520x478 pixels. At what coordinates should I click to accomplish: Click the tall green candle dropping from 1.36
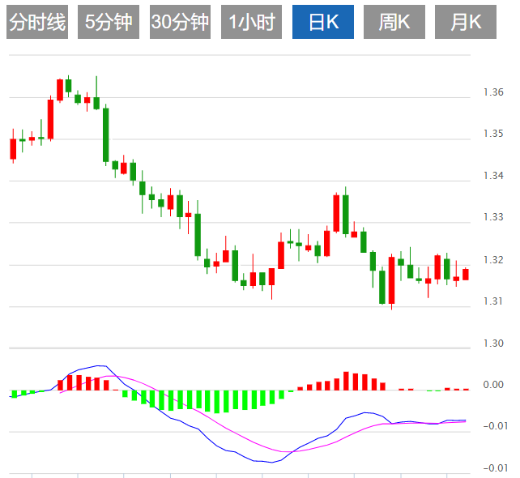pos(106,135)
